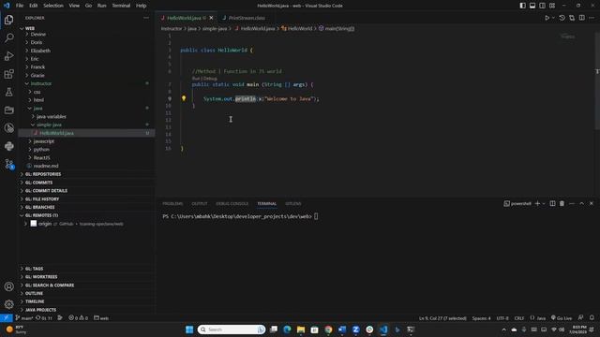Open the Testing flask view
This screenshot has height=337, width=600.
pyautogui.click(x=8, y=92)
